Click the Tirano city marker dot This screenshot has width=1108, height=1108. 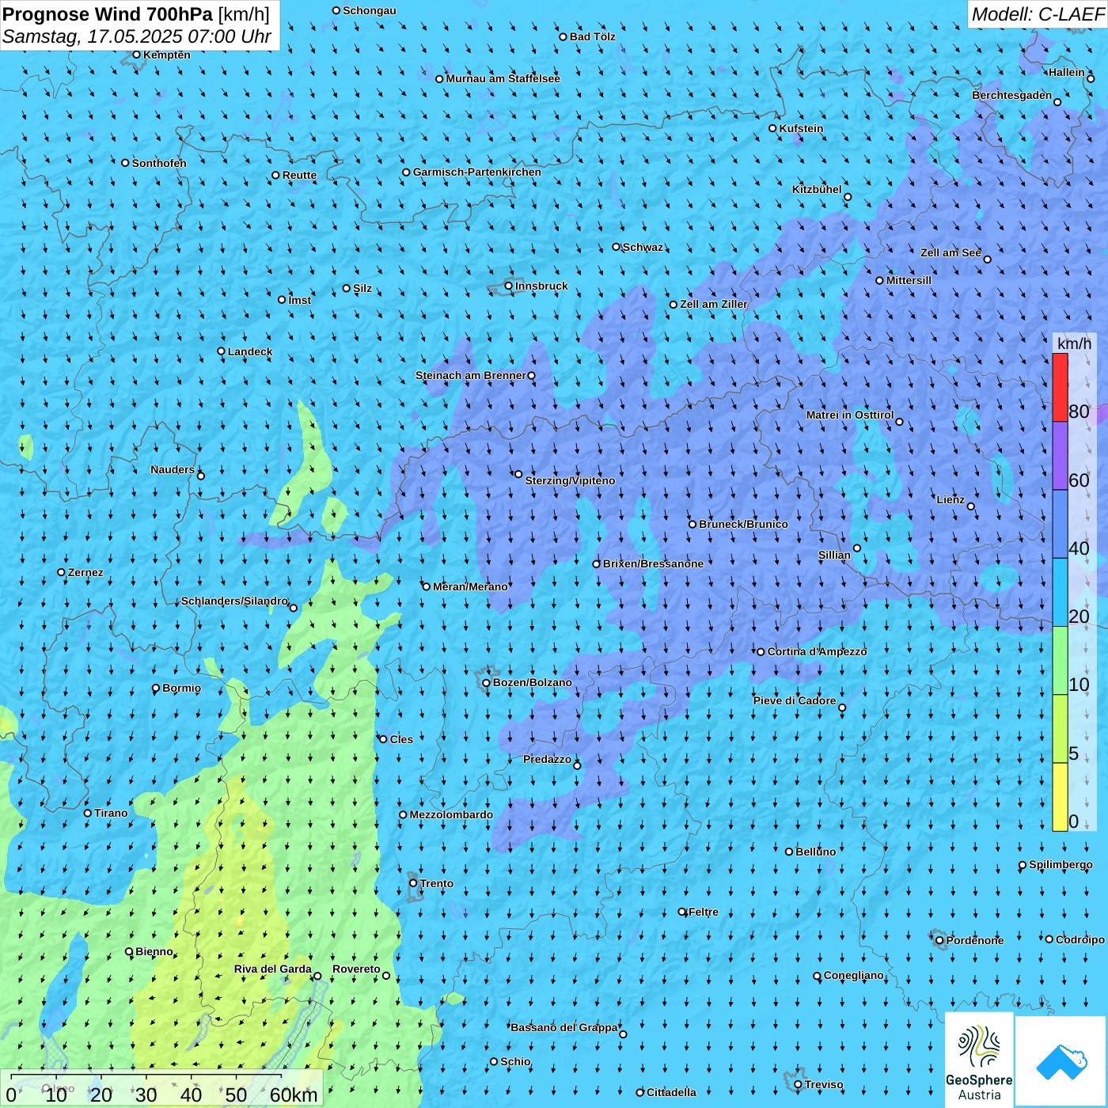pos(88,813)
